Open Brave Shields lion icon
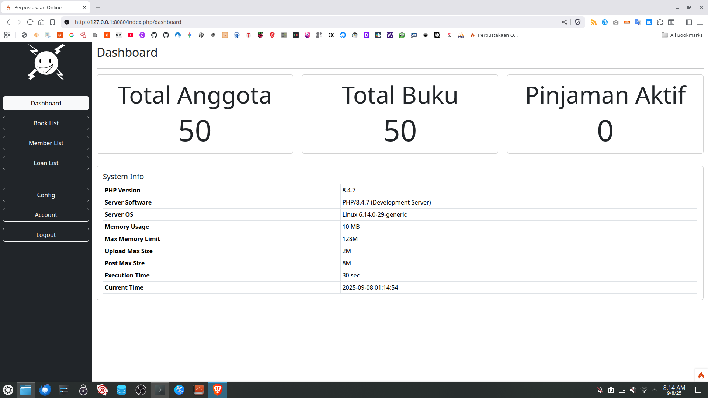This screenshot has width=708, height=398. point(578,22)
